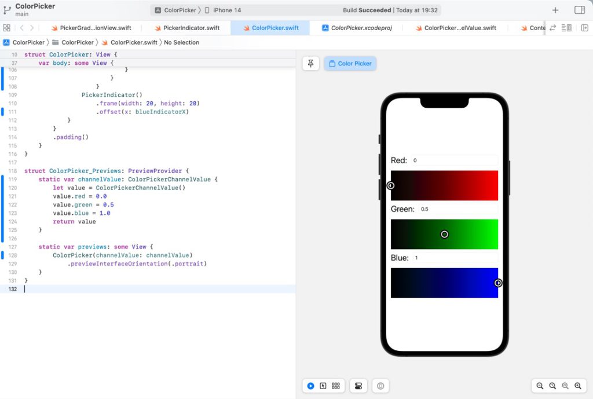The image size is (593, 399).
Task: Open the ColorPicker project breadcrumb
Action: tap(24, 42)
